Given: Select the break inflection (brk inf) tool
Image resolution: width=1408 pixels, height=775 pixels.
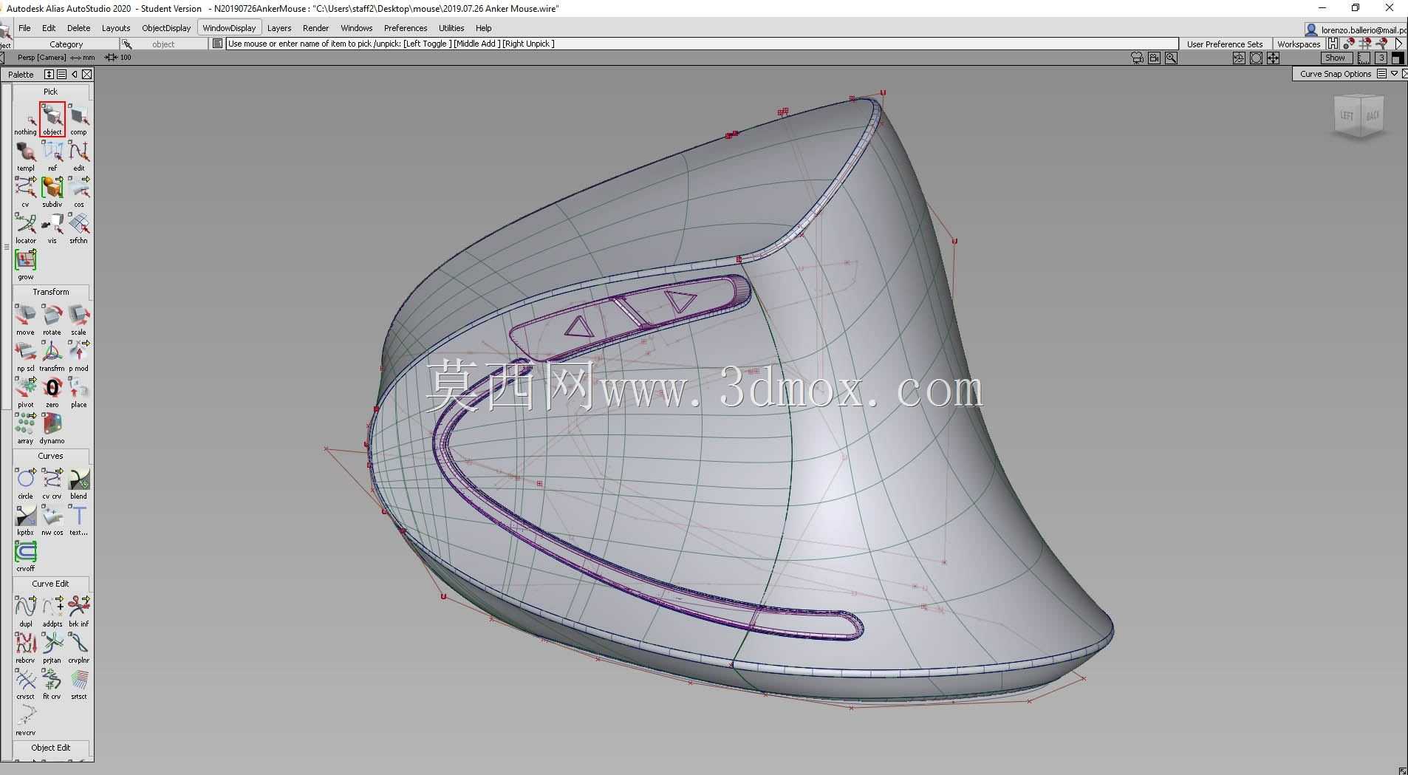Looking at the screenshot, I should (x=78, y=612).
